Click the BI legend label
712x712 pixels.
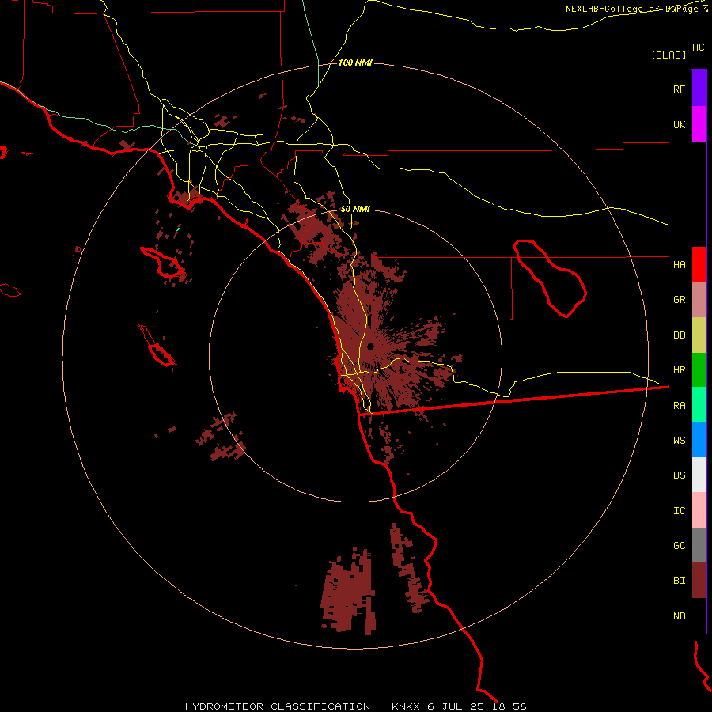coord(679,581)
